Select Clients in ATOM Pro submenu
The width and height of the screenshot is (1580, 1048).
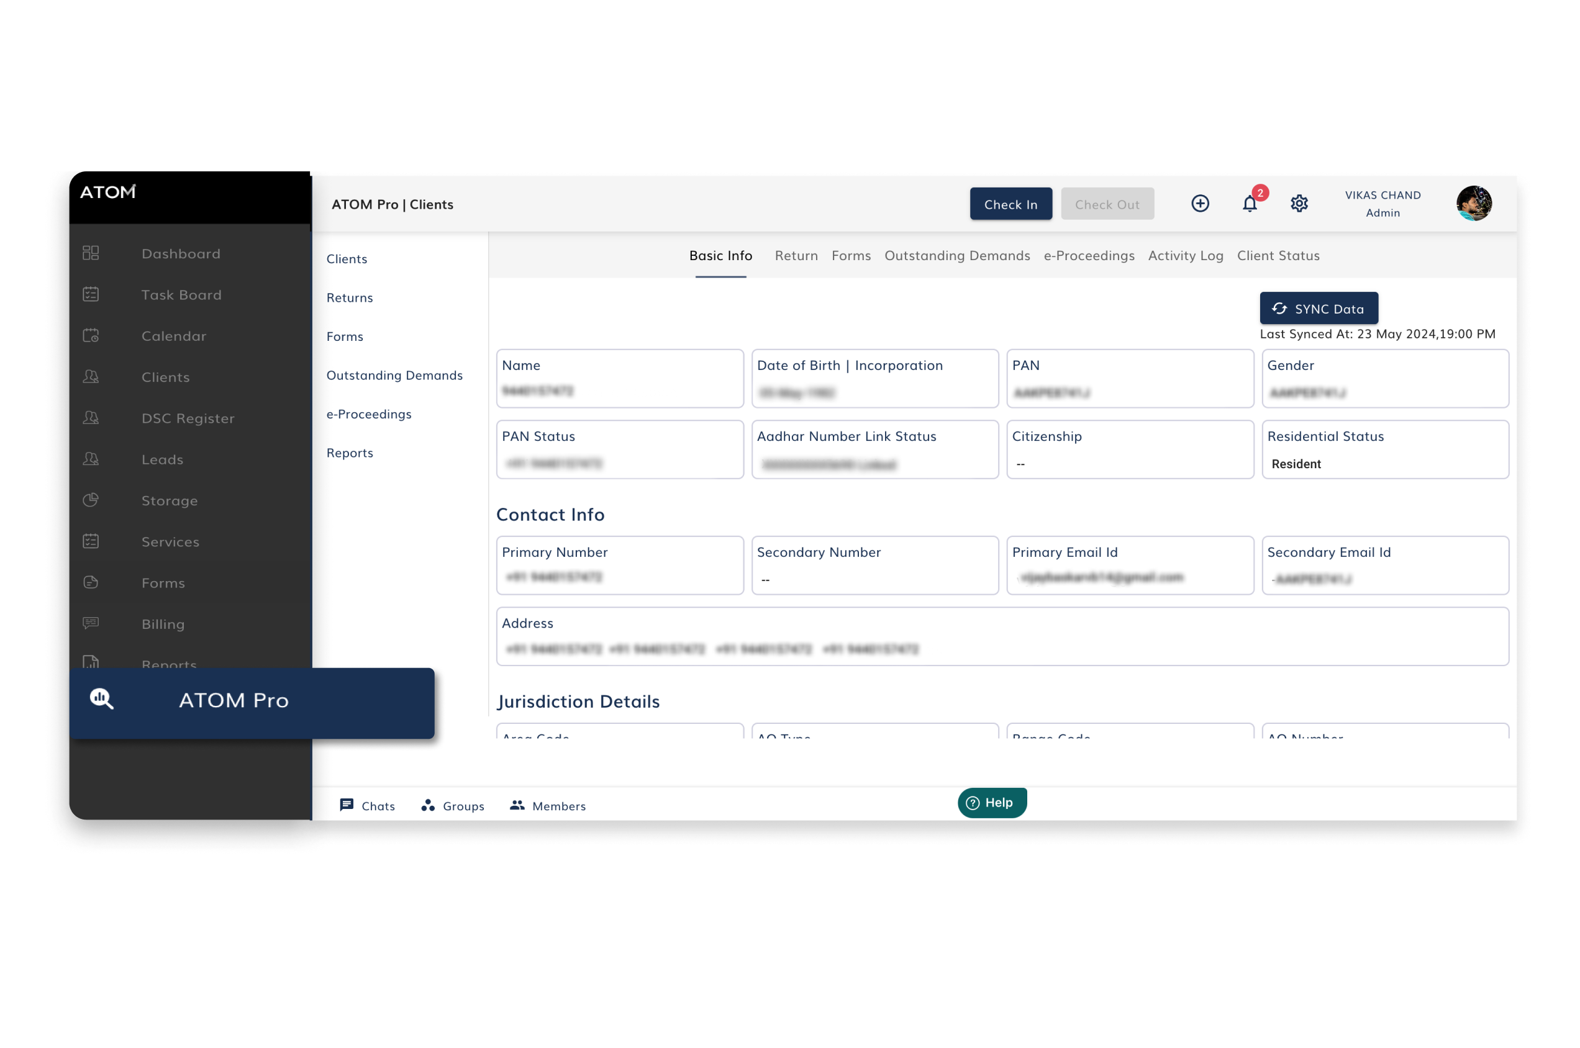point(347,260)
